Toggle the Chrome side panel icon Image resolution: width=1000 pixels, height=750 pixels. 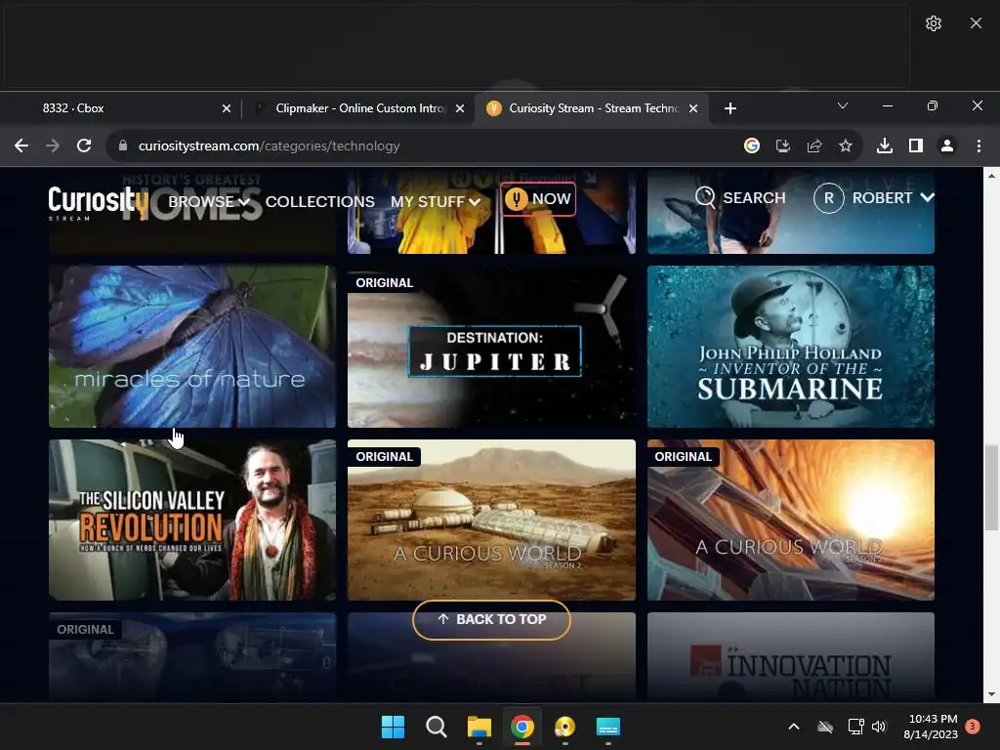916,146
